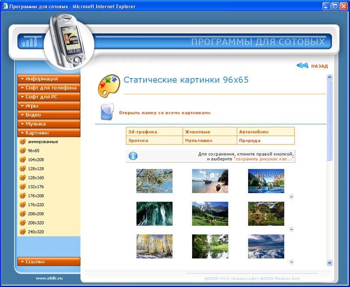Expand the Информация menu section

point(49,79)
